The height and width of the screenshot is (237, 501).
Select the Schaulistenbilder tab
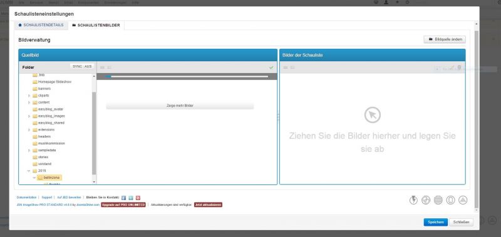tap(96, 25)
